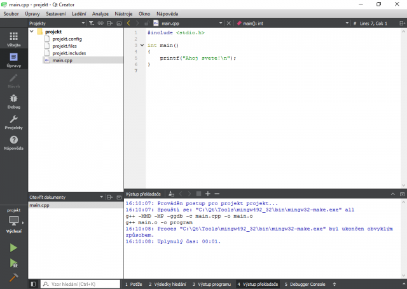This screenshot has height=289, width=407.
Task: Open the Analyze menu
Action: [100, 14]
